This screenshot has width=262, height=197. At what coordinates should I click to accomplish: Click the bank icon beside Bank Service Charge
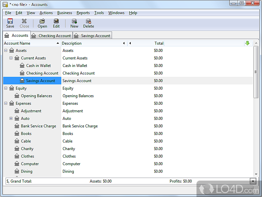click(x=17, y=126)
